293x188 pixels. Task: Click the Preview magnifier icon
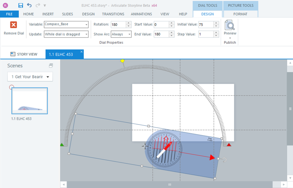(x=230, y=26)
